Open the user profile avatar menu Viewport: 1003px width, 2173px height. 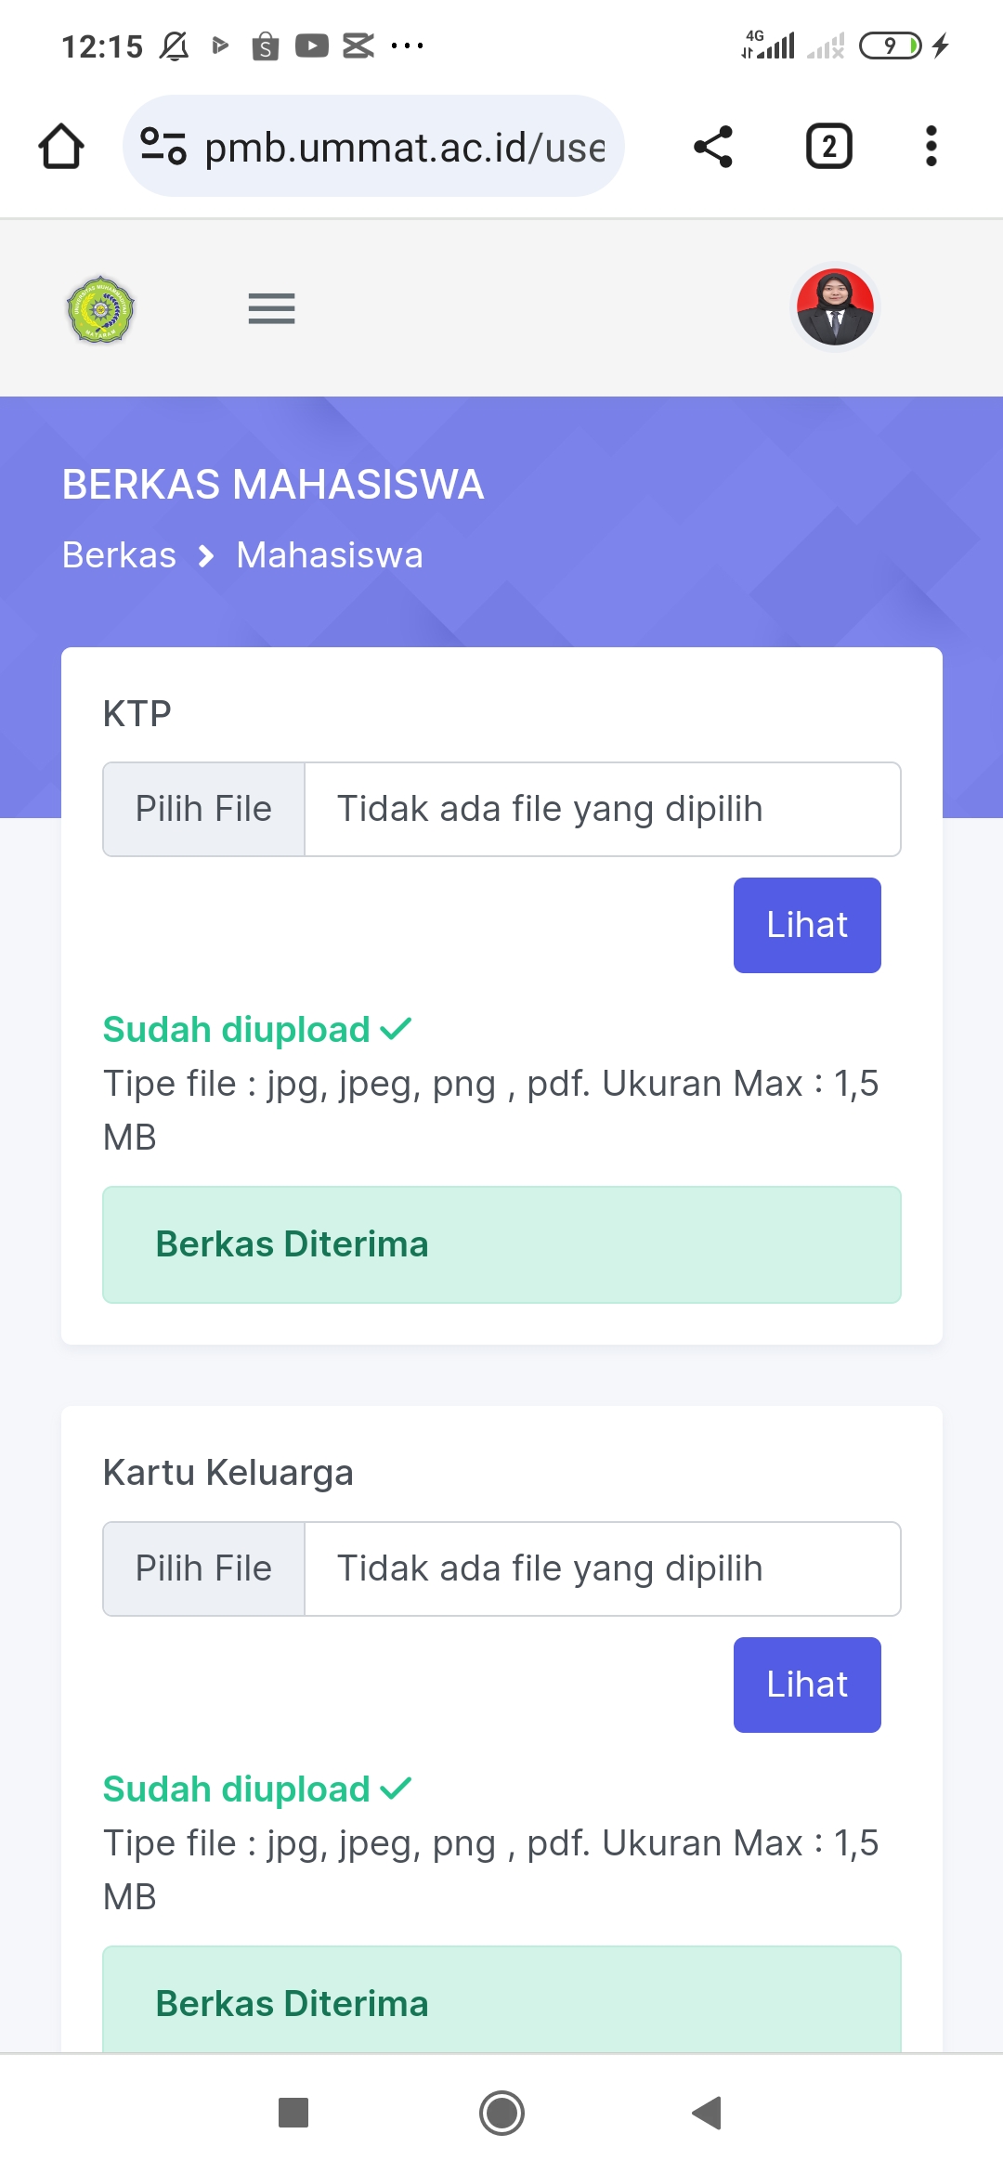835,307
